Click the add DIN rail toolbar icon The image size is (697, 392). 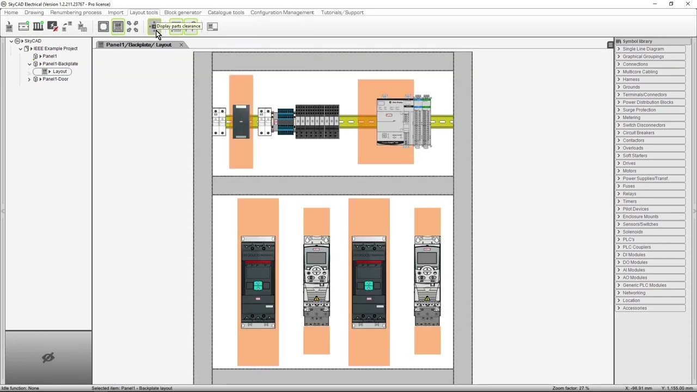(x=24, y=26)
